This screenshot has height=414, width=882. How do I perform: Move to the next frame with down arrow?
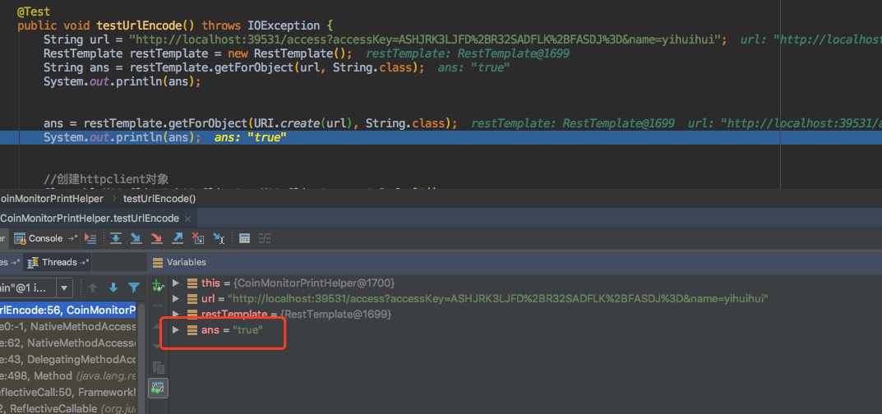coord(113,287)
